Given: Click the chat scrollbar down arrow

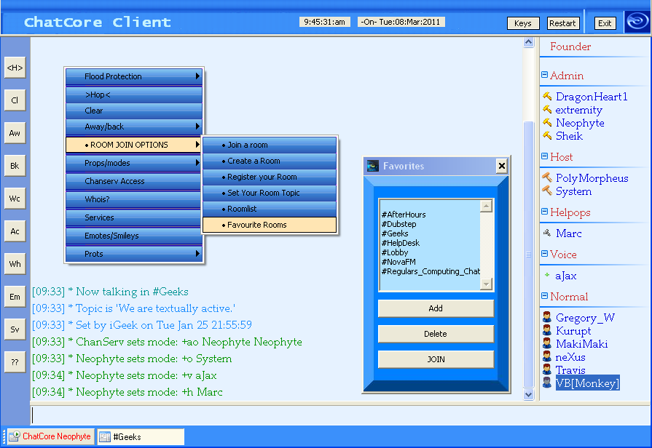Looking at the screenshot, I should tap(528, 394).
